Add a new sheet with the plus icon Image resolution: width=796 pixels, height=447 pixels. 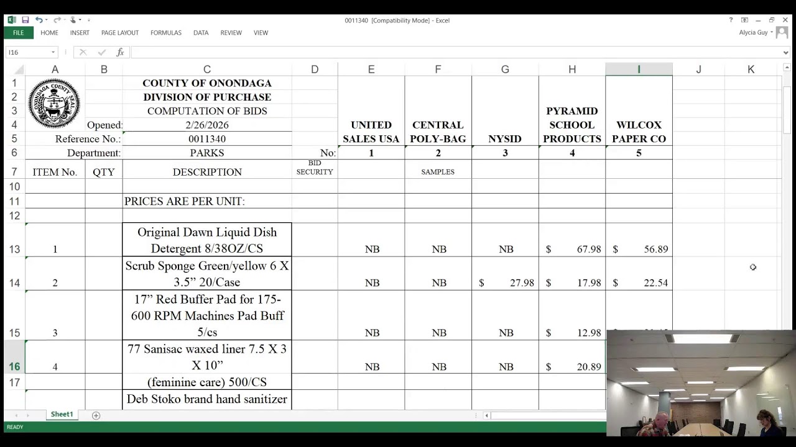(96, 415)
